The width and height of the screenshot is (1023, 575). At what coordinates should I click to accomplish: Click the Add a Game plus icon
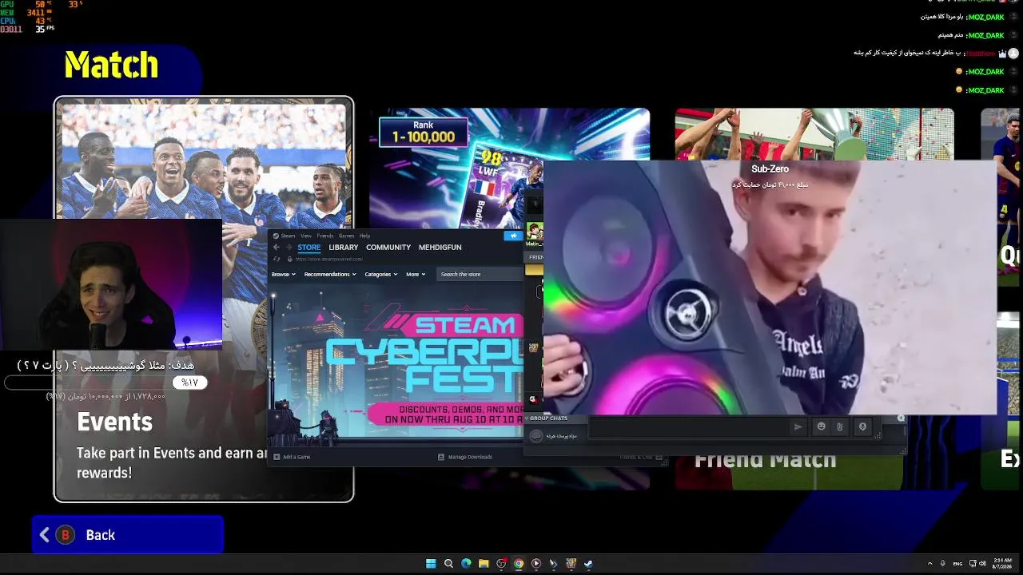[277, 457]
